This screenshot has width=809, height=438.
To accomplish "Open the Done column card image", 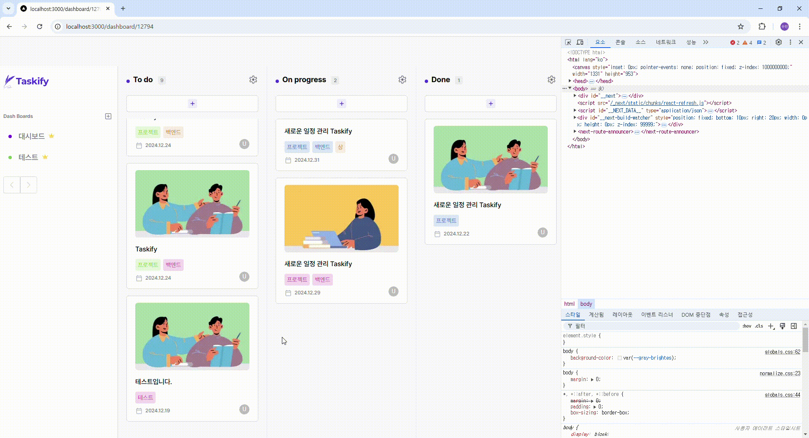I will (491, 160).
